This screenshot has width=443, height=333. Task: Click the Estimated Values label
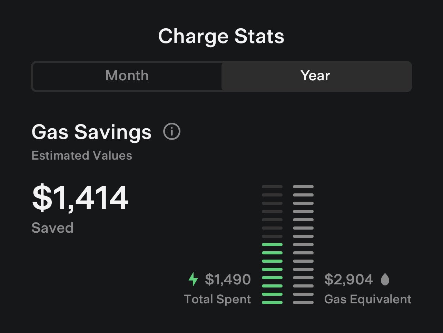(82, 155)
